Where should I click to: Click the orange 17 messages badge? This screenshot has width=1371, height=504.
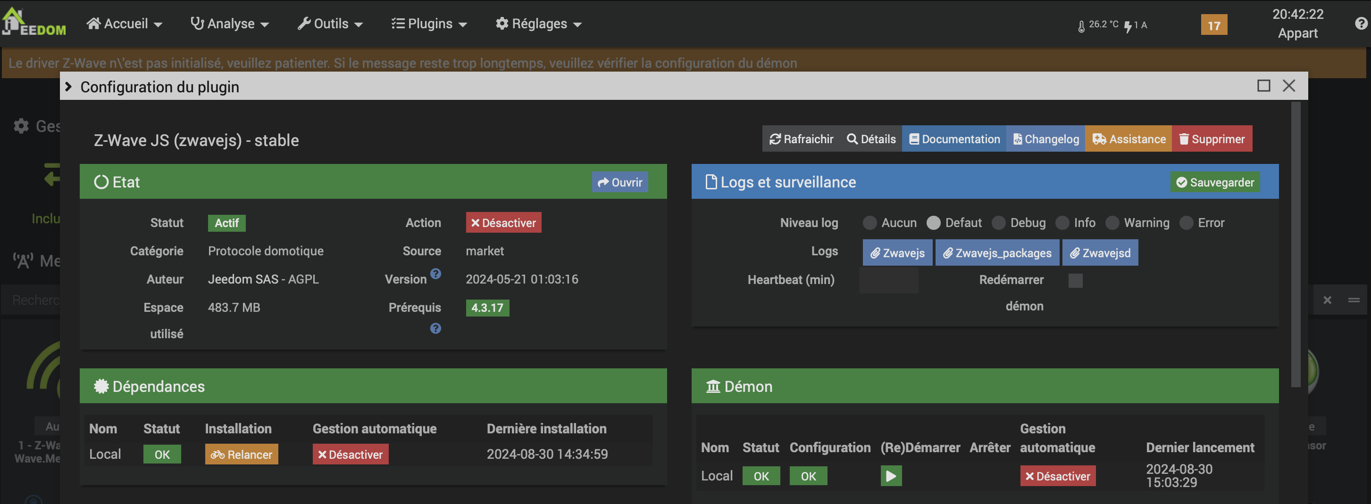coord(1214,25)
